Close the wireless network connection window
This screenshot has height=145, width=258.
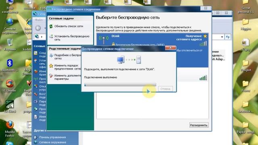point(206,8)
